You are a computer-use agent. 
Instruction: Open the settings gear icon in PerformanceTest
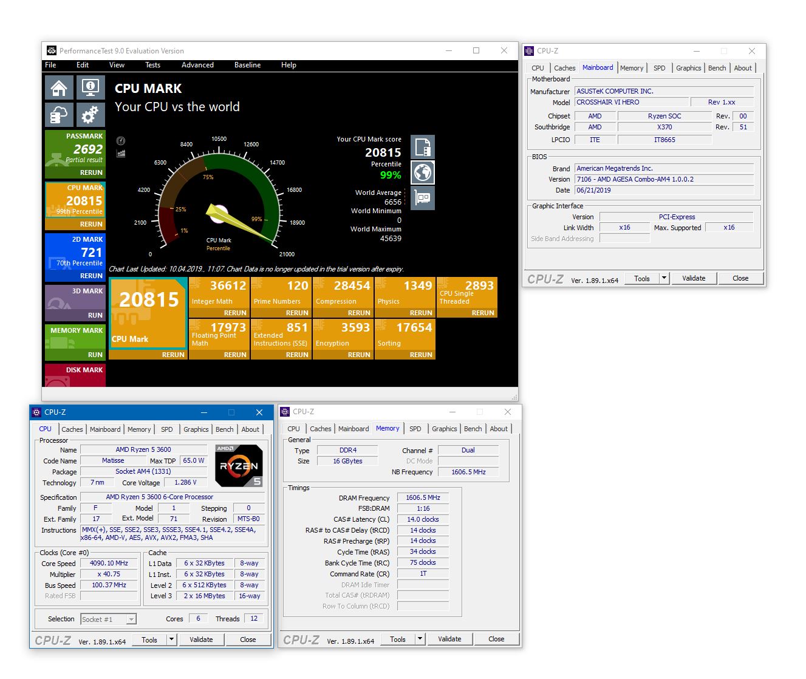pyautogui.click(x=91, y=114)
